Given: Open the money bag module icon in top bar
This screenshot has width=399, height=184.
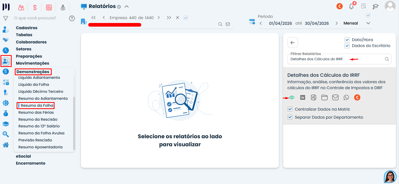Looking at the screenshot, I should [x=63, y=7].
